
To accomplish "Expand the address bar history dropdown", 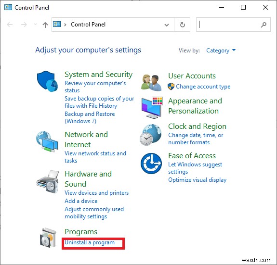I will click(166, 25).
